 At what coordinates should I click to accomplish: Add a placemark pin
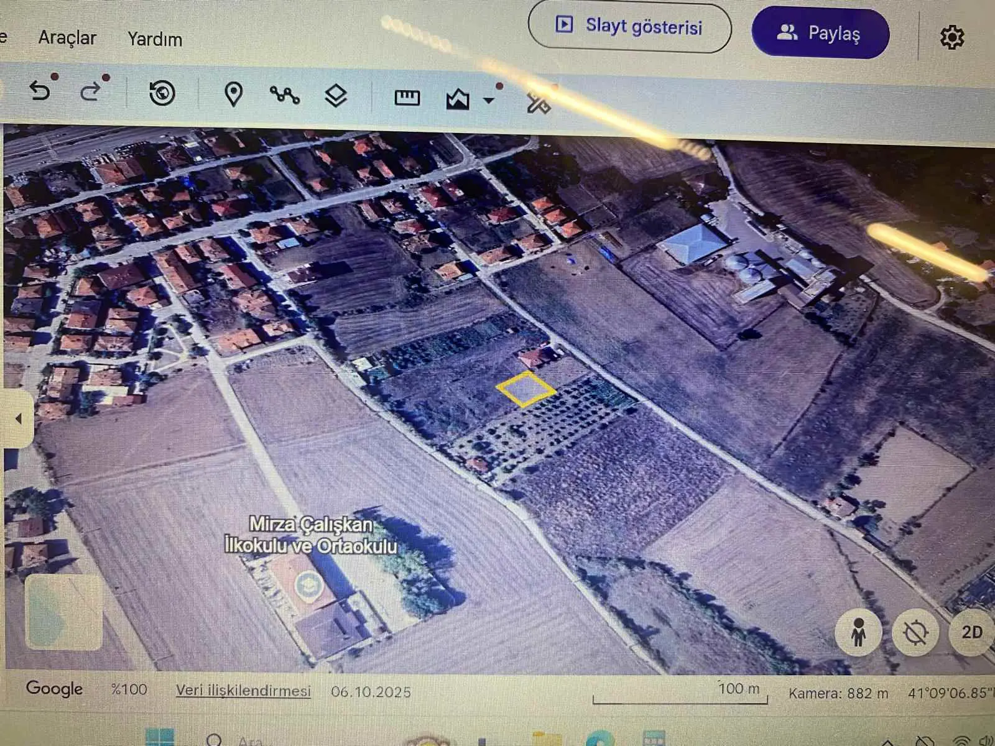click(x=233, y=94)
